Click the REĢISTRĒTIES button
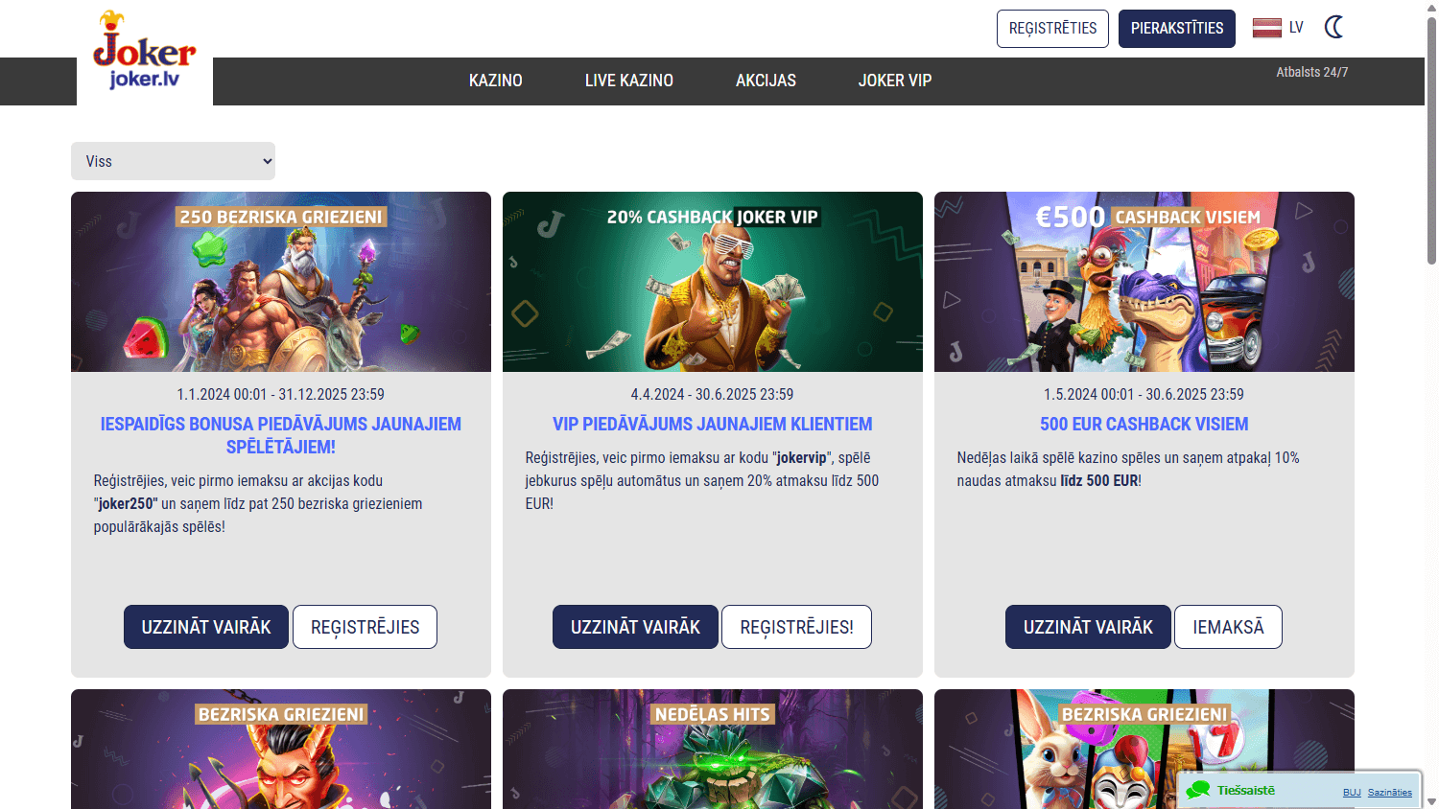1439x809 pixels. tap(1052, 28)
